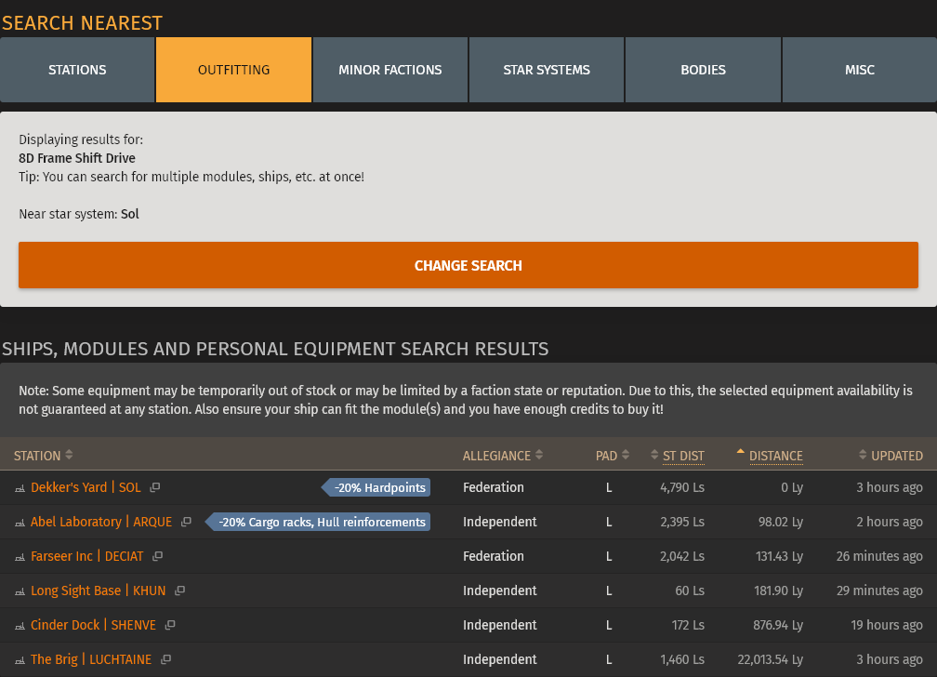Go to the Bodies tab
937x677 pixels.
pos(704,70)
